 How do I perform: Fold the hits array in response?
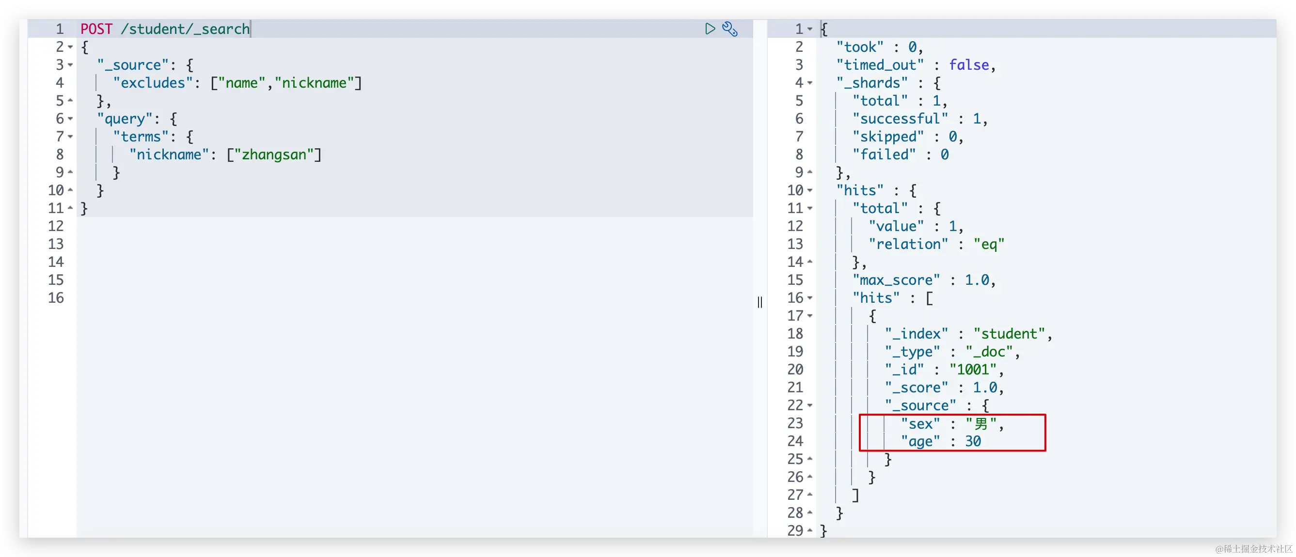click(x=810, y=298)
